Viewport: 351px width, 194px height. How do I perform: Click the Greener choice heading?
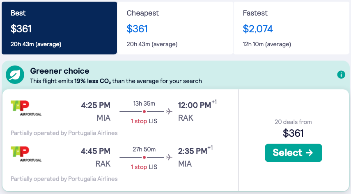click(60, 71)
